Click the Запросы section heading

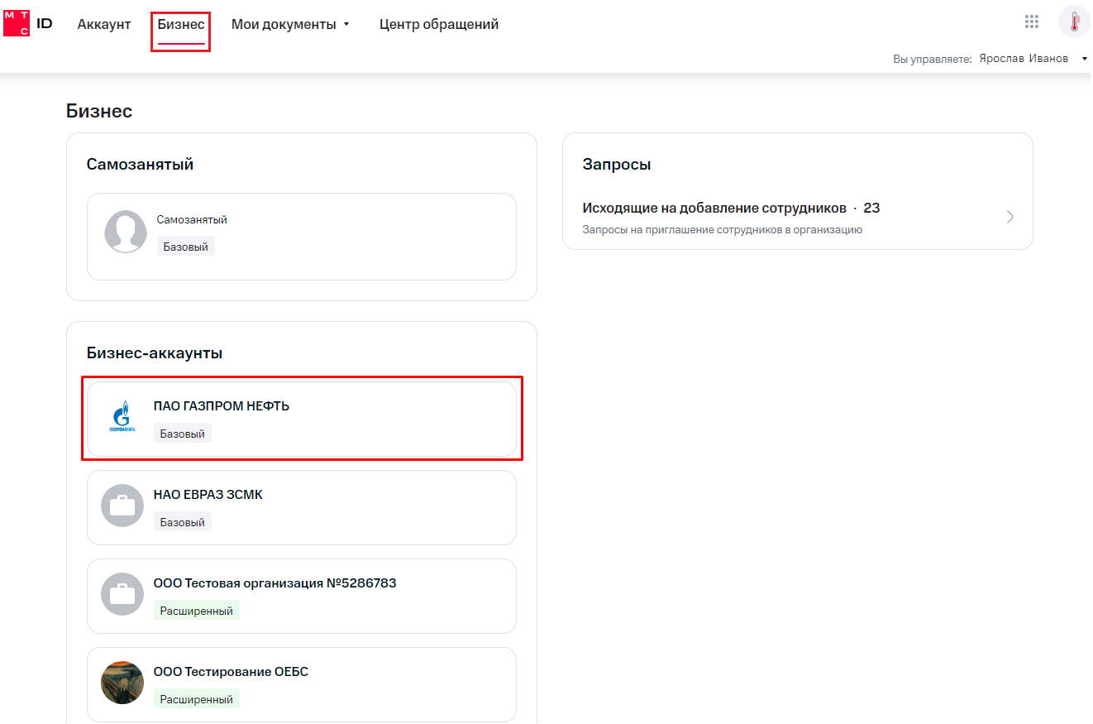pyautogui.click(x=617, y=165)
